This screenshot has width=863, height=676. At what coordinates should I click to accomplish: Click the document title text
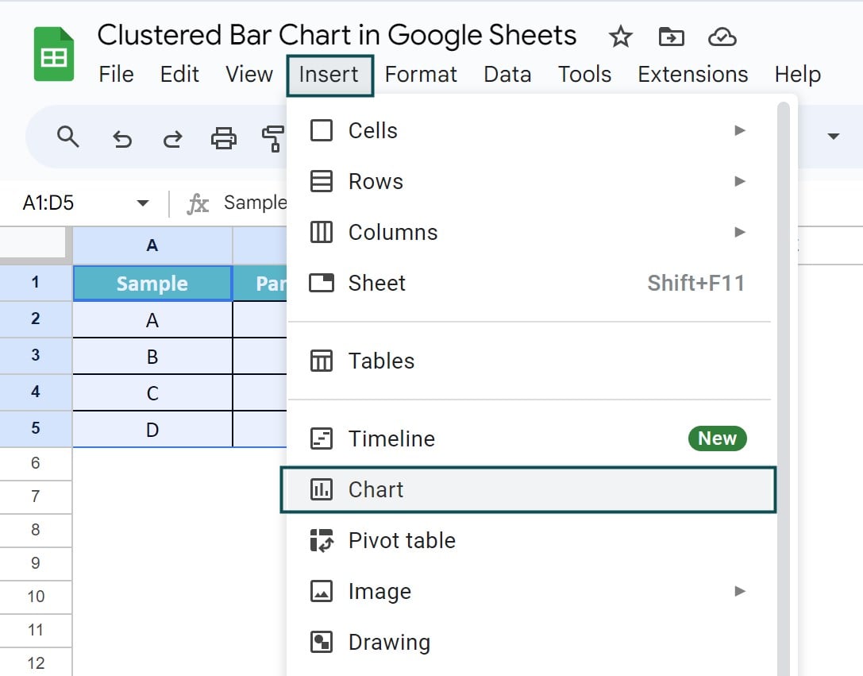337,35
